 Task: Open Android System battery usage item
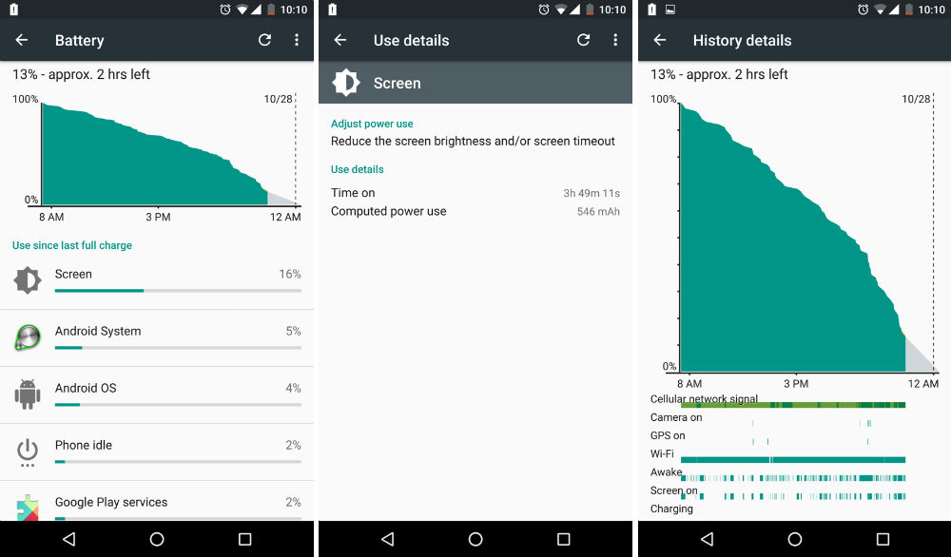pyautogui.click(x=157, y=338)
